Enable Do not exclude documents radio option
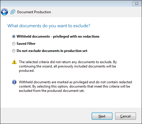 (14, 51)
